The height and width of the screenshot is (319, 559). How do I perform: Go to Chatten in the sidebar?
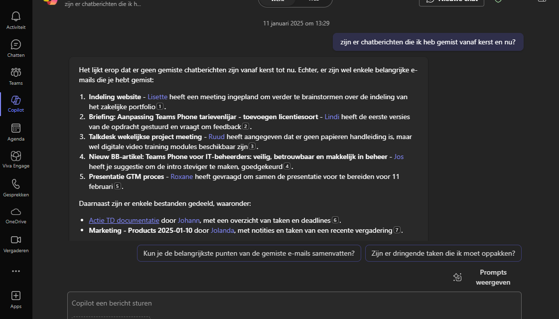click(16, 45)
